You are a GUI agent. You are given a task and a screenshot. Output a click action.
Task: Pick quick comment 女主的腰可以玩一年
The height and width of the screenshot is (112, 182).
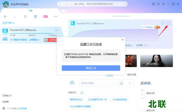97,100
